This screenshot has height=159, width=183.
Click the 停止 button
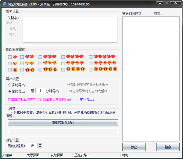click(134, 147)
